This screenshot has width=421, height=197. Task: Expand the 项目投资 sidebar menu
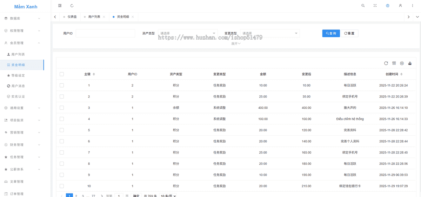coord(22,120)
